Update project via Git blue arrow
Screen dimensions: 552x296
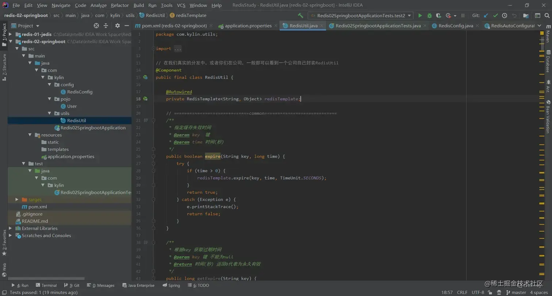[x=486, y=16]
